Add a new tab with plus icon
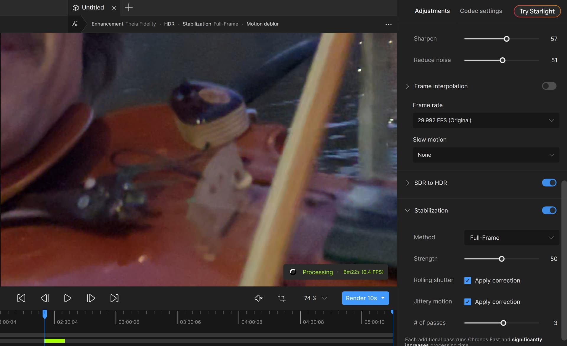567x346 pixels. click(x=129, y=7)
